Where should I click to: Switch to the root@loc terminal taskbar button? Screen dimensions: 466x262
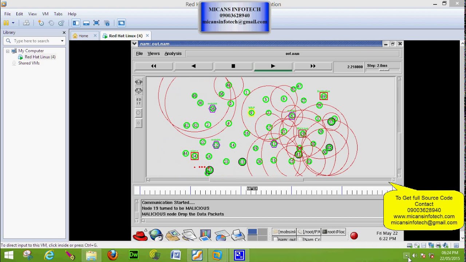(333, 232)
